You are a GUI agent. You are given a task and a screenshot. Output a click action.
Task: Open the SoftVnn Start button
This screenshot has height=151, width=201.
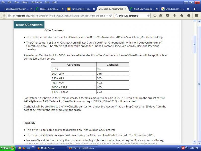[x=8, y=148]
